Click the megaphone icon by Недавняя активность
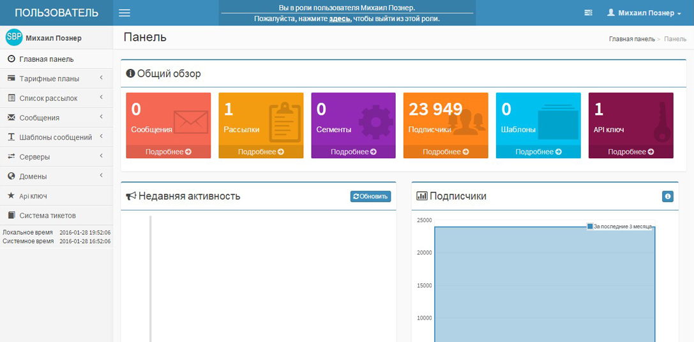This screenshot has width=694, height=342. pos(131,196)
